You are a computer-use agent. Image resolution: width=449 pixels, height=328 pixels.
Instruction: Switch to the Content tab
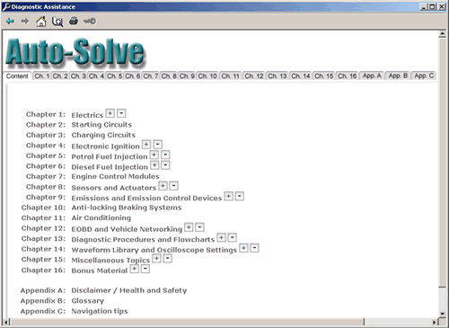(x=17, y=76)
